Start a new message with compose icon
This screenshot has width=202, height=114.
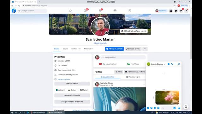pos(186,107)
